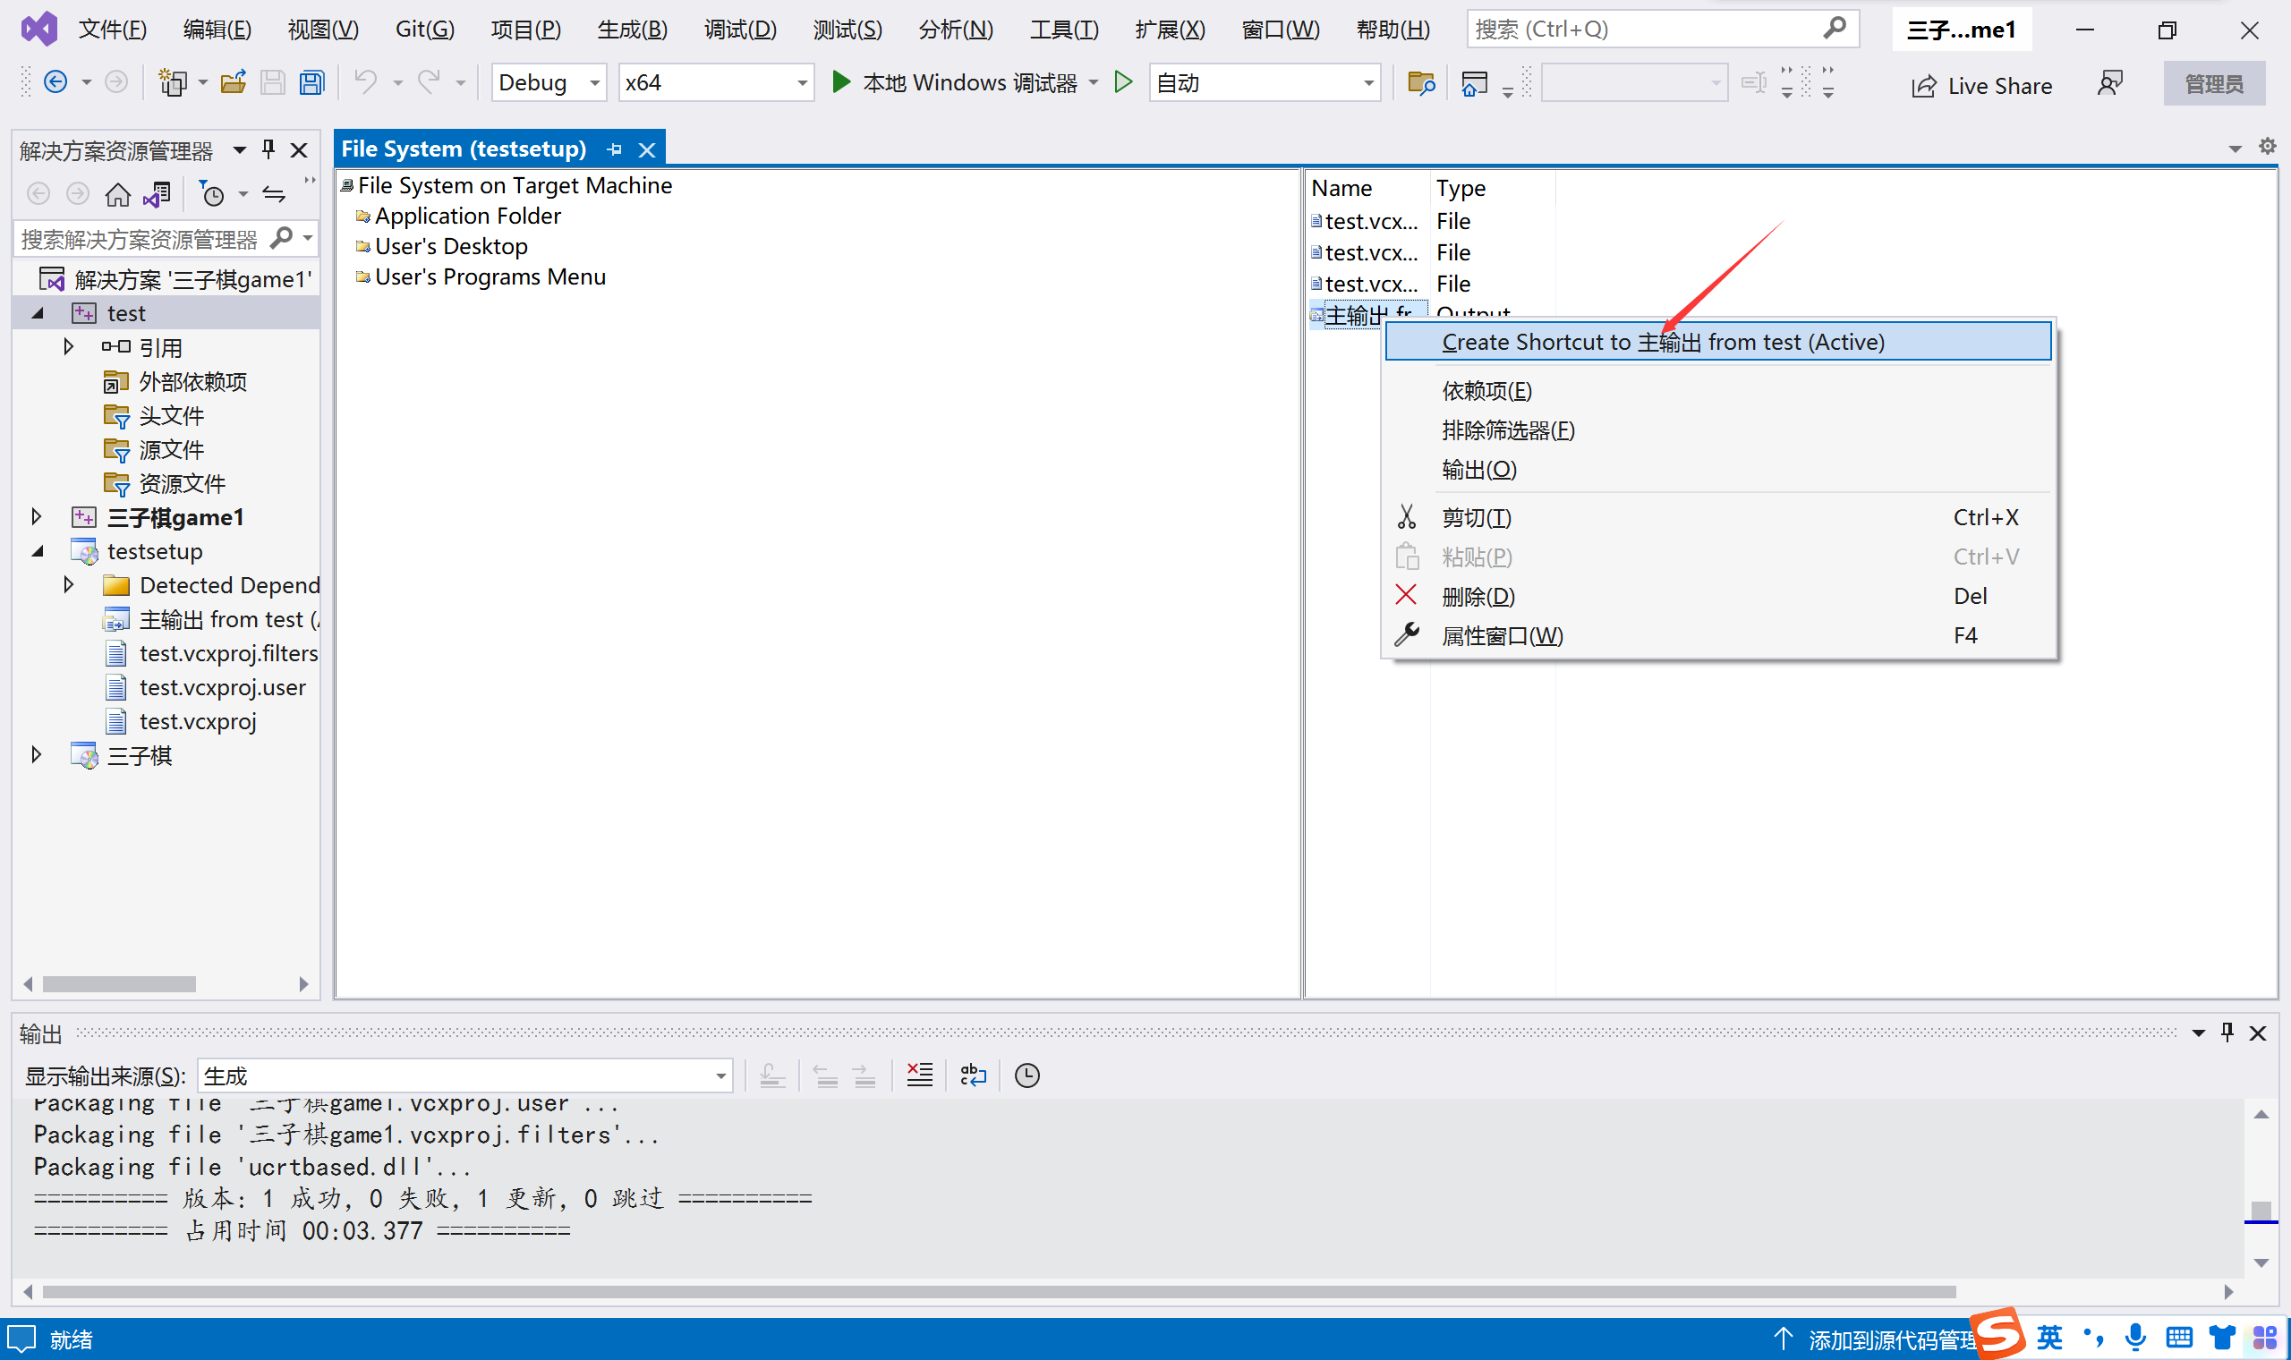Click the Save All toolbar icon
The width and height of the screenshot is (2291, 1360).
pyautogui.click(x=312, y=83)
